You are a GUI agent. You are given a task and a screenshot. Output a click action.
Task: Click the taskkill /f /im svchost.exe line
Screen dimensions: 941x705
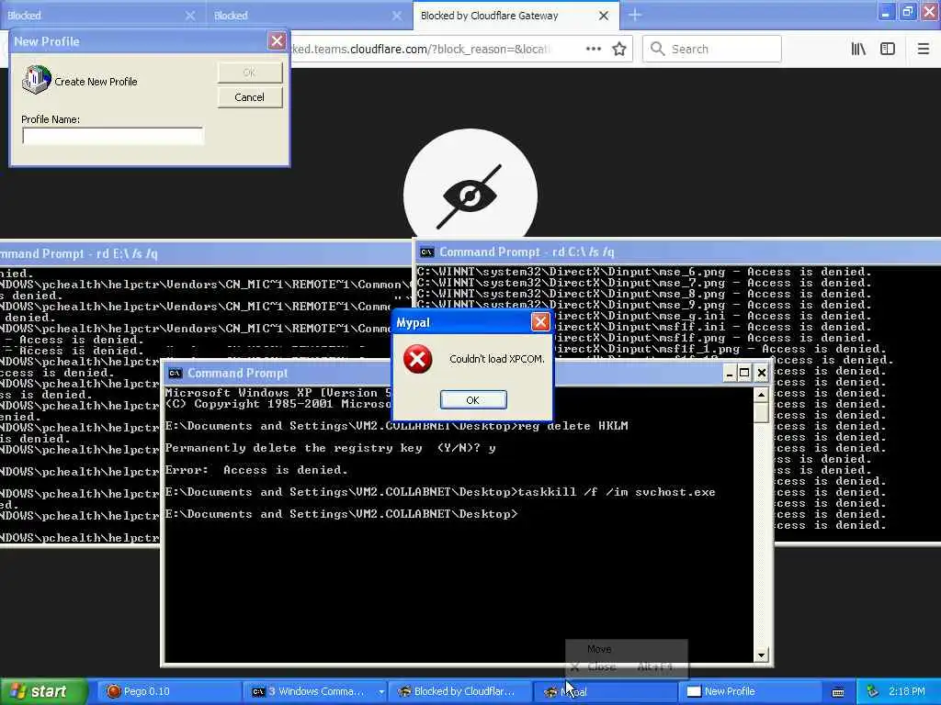tap(440, 492)
